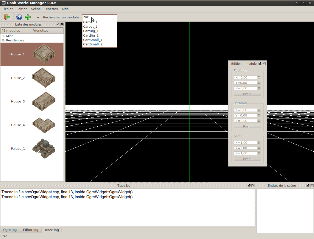
Task: Float the Entités de la scène panel
Action: pyautogui.click(x=308, y=186)
